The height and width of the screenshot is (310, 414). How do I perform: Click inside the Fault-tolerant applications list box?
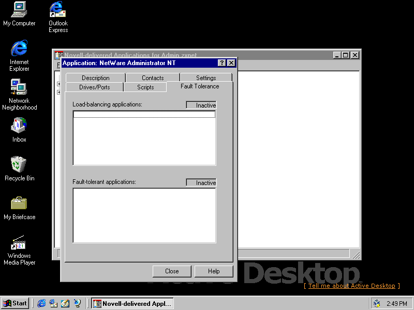tap(144, 215)
